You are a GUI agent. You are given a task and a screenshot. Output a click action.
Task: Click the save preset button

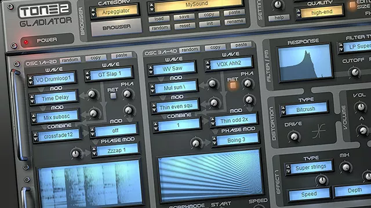pyautogui.click(x=184, y=17)
